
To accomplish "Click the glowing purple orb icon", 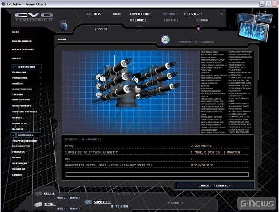I will (x=198, y=28).
